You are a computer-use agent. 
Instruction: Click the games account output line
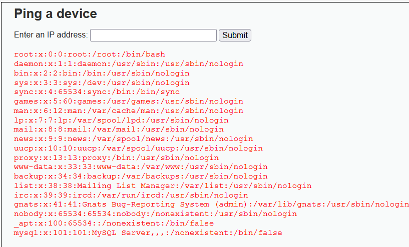(129, 101)
